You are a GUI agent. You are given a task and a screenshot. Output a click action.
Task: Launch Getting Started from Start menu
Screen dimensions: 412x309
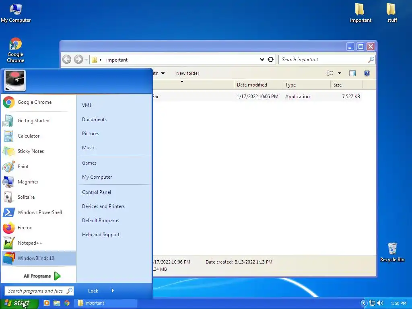[x=38, y=121]
